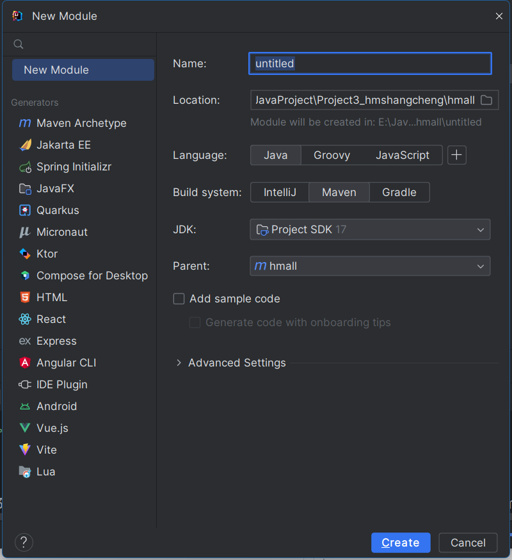Select React generator label
512x560 pixels.
point(51,319)
